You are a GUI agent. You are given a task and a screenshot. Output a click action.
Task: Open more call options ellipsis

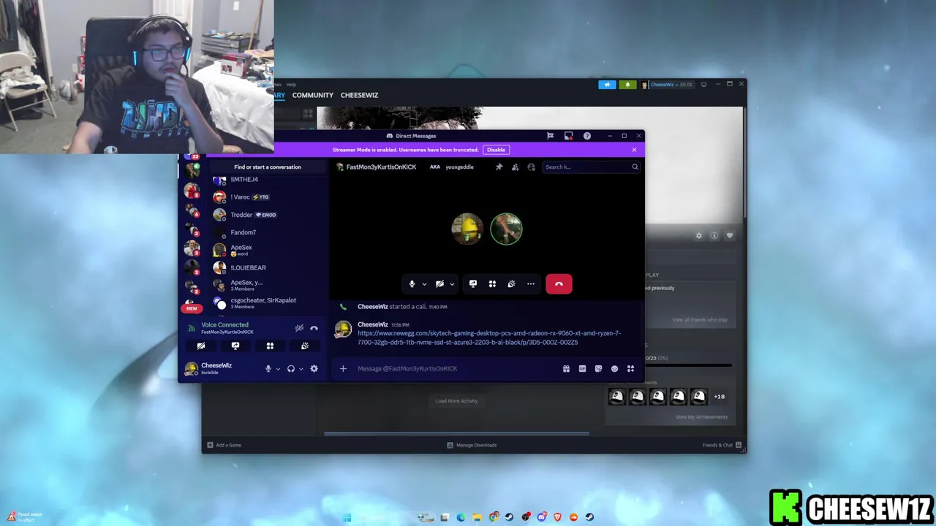pyautogui.click(x=531, y=284)
